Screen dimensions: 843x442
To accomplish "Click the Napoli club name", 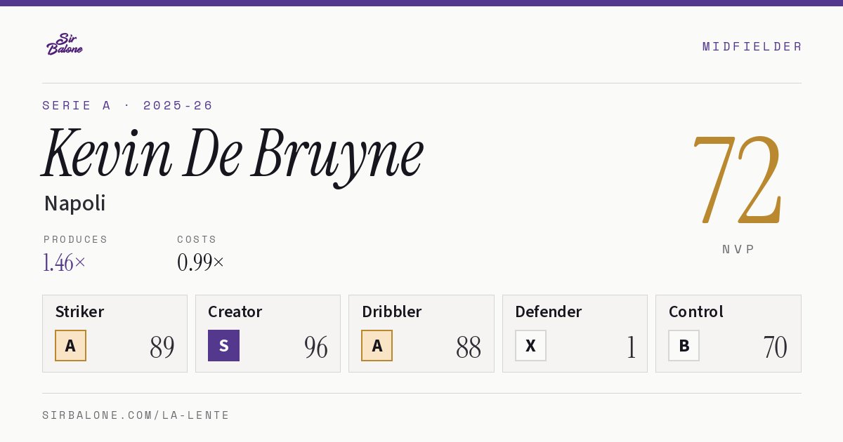I will click(74, 203).
